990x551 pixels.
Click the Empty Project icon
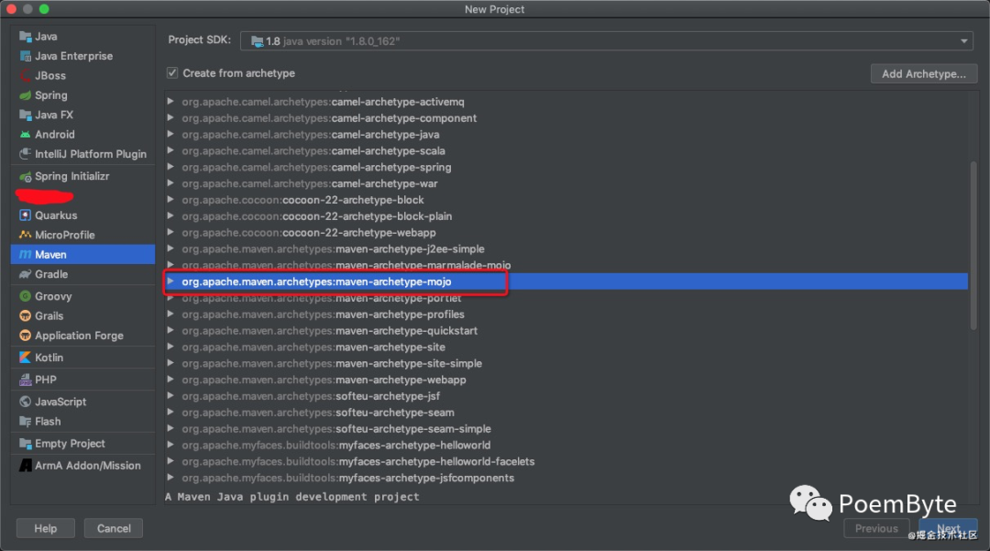[x=26, y=443]
